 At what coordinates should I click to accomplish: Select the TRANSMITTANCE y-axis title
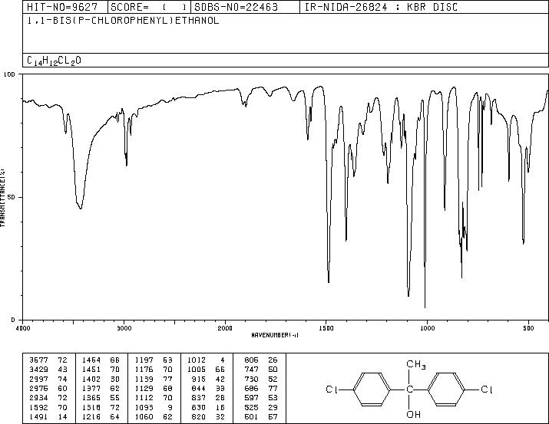pos(2,198)
